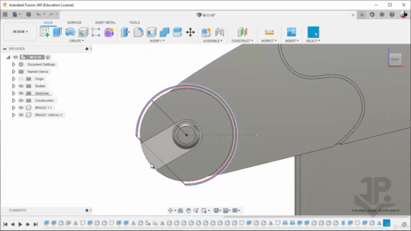Jump to the timeline beginning
The image size is (411, 231).
5,224
